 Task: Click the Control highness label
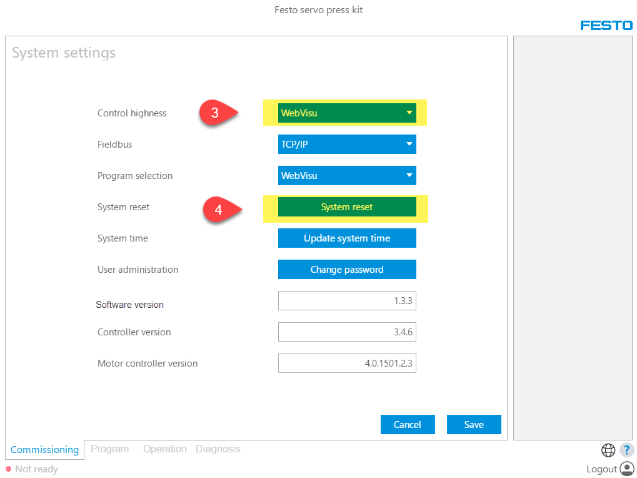[x=132, y=113]
